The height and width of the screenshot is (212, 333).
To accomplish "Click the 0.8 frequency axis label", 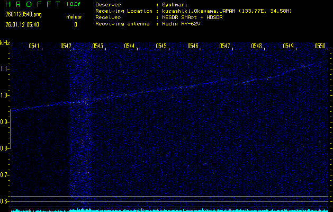I will (x=5, y=148).
